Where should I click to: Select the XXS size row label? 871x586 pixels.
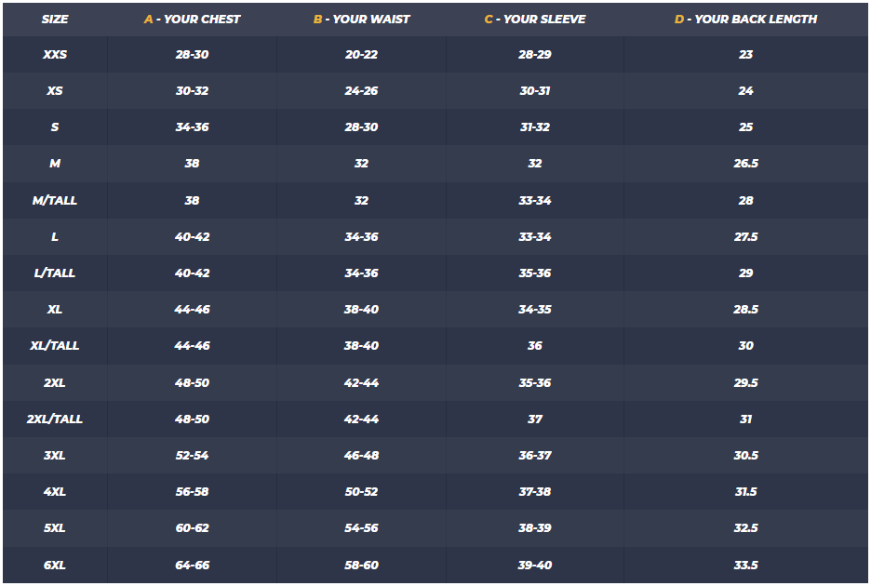coord(55,55)
